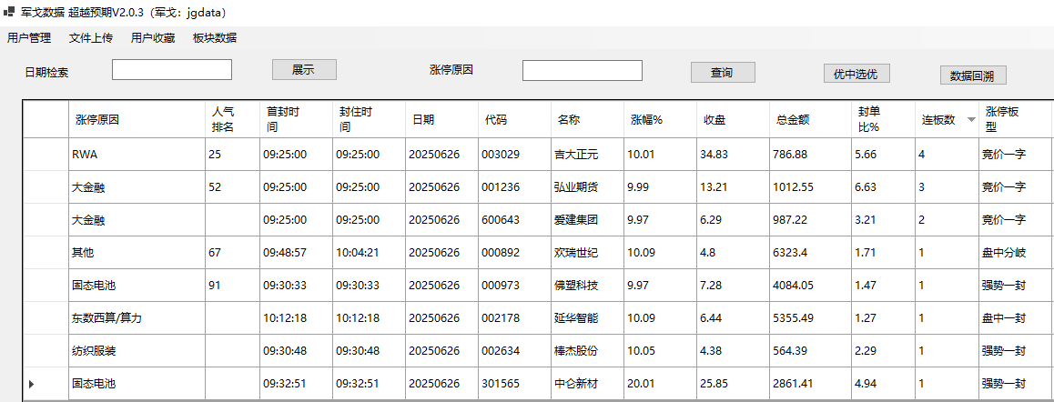Select code cell 600643
Viewport: 1054px width, 402px height.
[x=514, y=220]
